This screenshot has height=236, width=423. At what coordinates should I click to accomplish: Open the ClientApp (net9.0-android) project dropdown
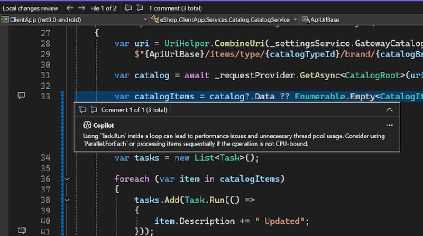point(74,20)
